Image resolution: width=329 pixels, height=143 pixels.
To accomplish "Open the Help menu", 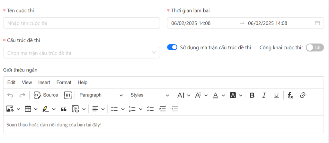I will tap(83, 82).
